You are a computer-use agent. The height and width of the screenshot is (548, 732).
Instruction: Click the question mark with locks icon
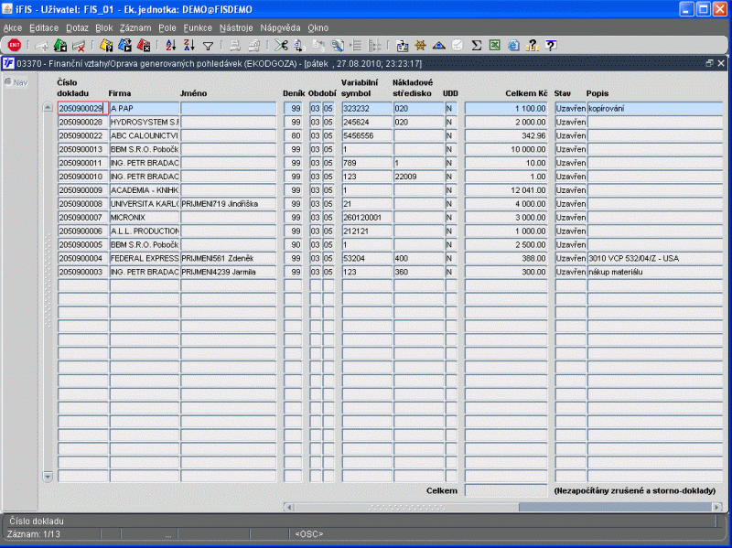pyautogui.click(x=533, y=45)
